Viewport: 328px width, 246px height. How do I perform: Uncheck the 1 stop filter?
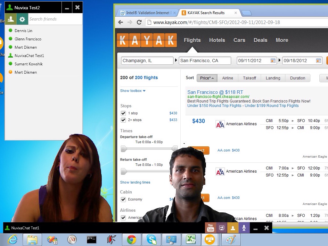click(123, 113)
